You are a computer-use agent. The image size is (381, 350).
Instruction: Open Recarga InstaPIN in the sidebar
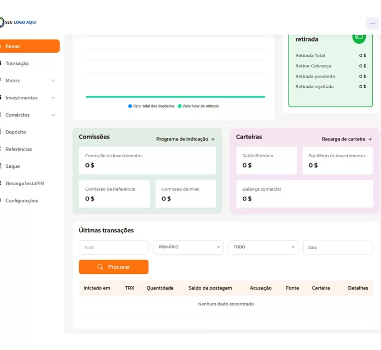pyautogui.click(x=24, y=184)
